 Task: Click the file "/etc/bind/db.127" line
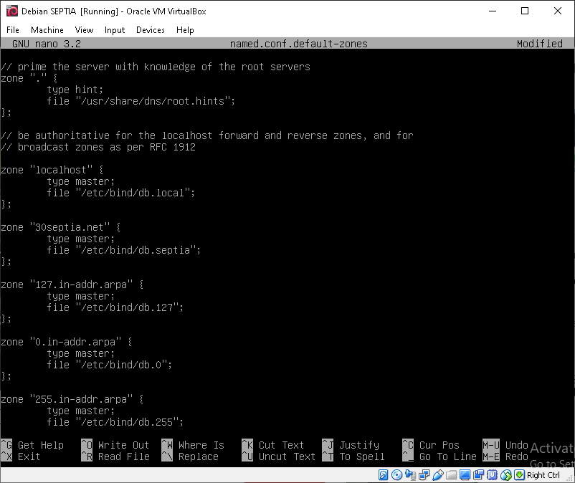pyautogui.click(x=115, y=307)
